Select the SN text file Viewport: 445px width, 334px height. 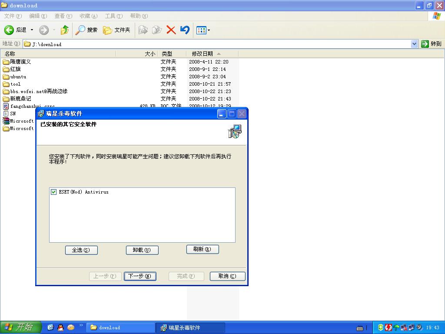click(10, 114)
